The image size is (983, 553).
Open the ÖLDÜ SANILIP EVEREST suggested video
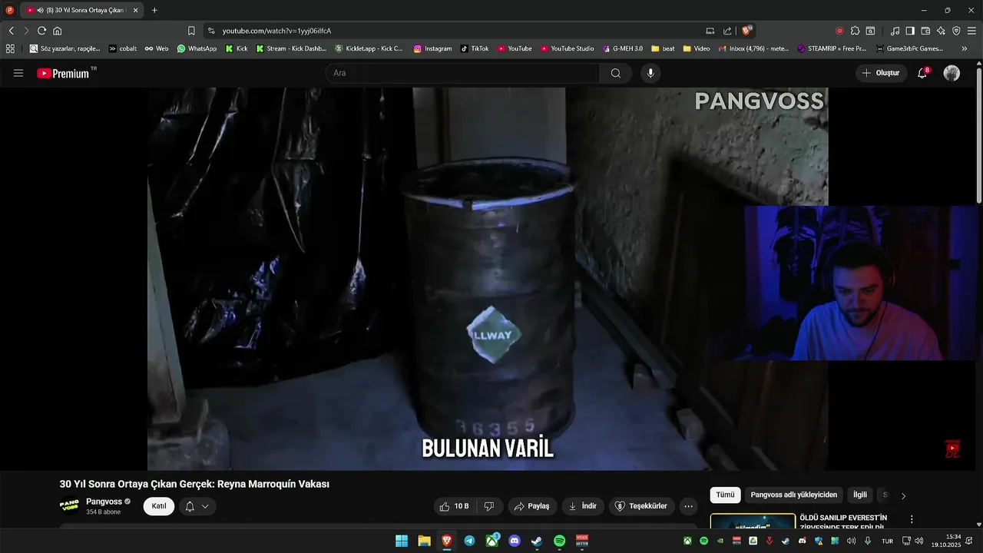[843, 522]
